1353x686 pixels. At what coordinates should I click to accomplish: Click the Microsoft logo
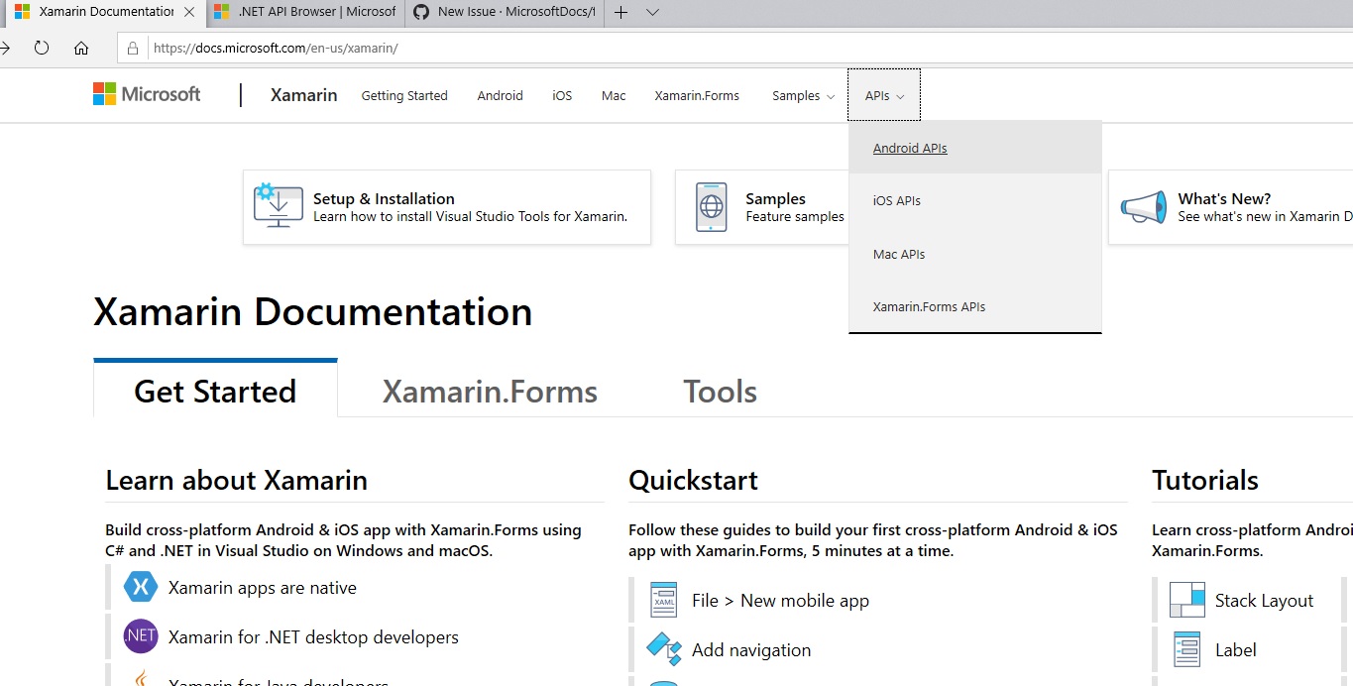point(147,94)
